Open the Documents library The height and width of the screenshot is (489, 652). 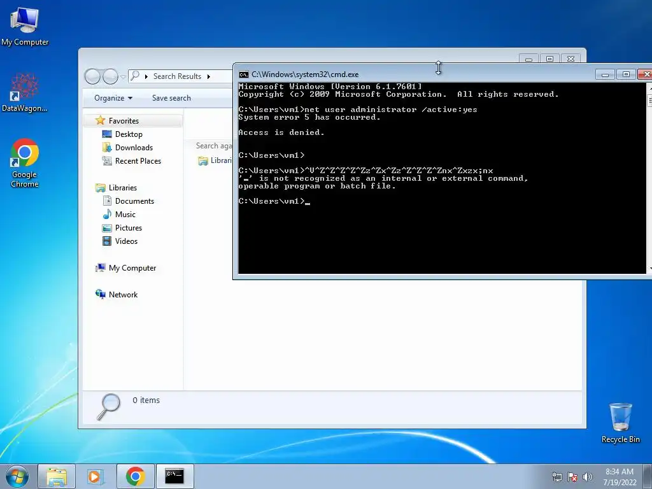(134, 201)
